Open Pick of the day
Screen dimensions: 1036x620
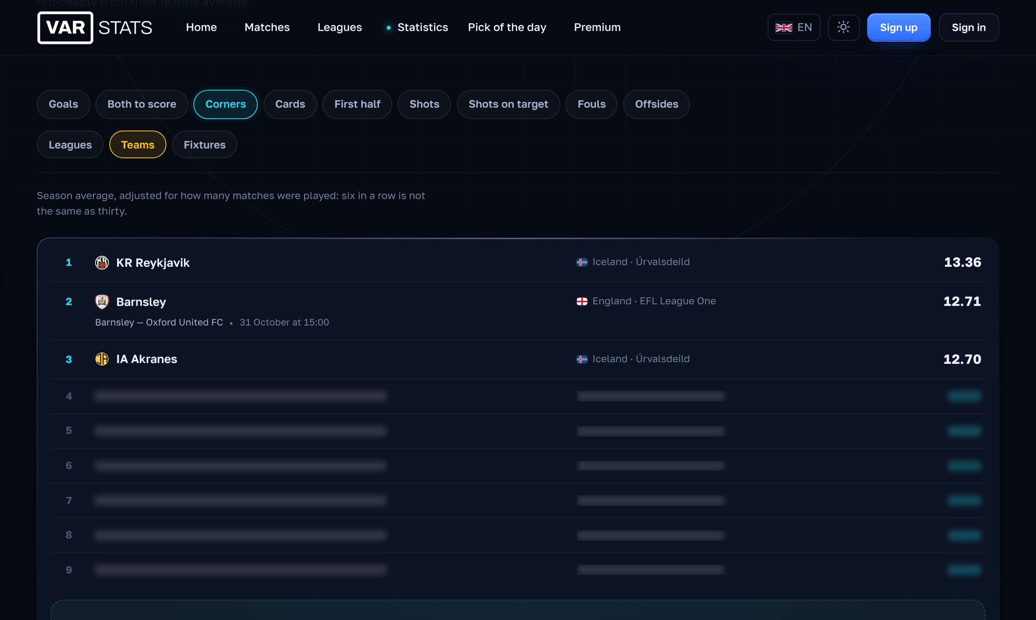pos(507,27)
